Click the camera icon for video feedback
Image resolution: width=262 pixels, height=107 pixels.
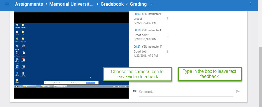point(135,91)
